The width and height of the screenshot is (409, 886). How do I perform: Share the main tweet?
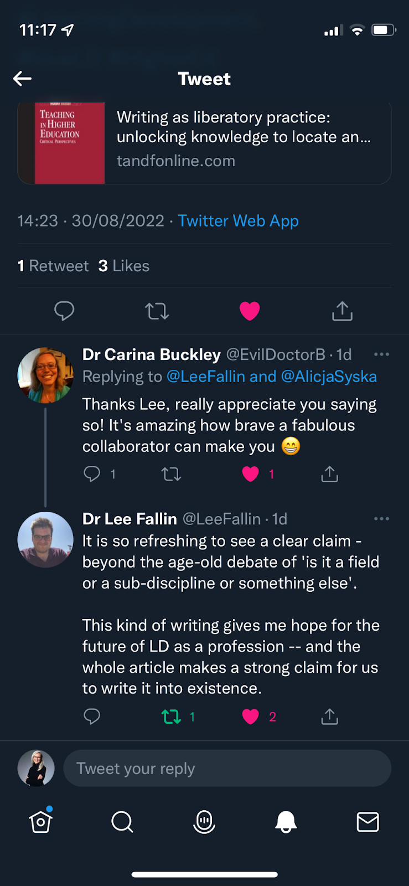coord(342,311)
